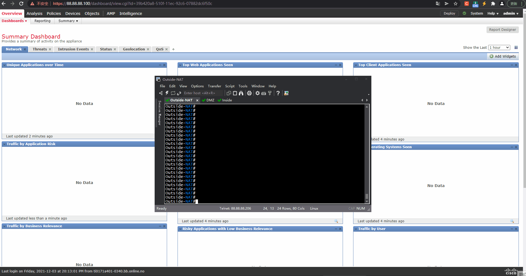The height and width of the screenshot is (276, 526).
Task: Open the Policies top menu
Action: tap(54, 13)
